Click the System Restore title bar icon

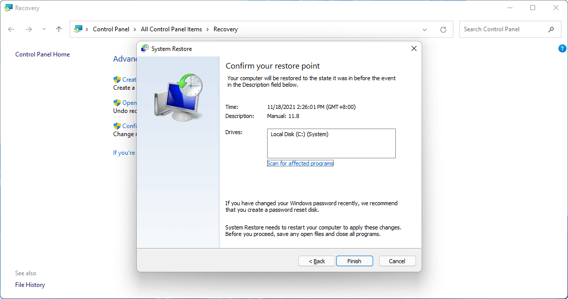pos(145,48)
